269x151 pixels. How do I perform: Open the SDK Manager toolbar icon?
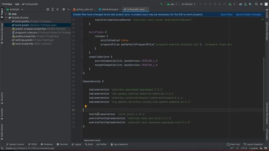(x=251, y=4)
